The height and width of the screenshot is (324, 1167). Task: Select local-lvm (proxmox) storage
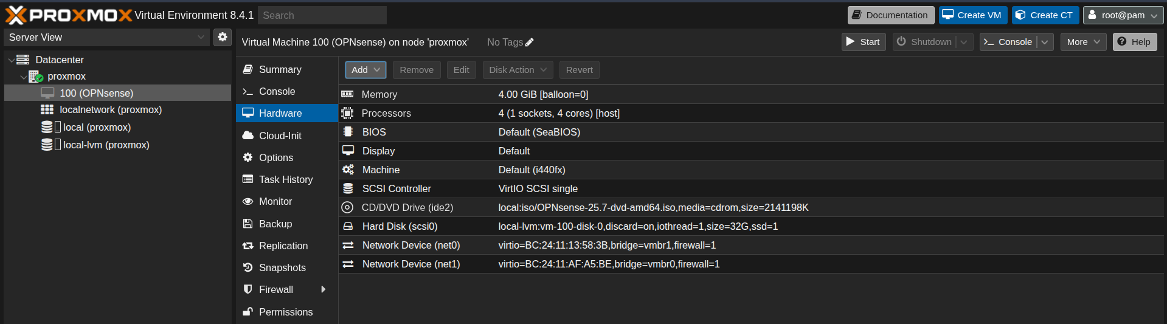coord(106,145)
